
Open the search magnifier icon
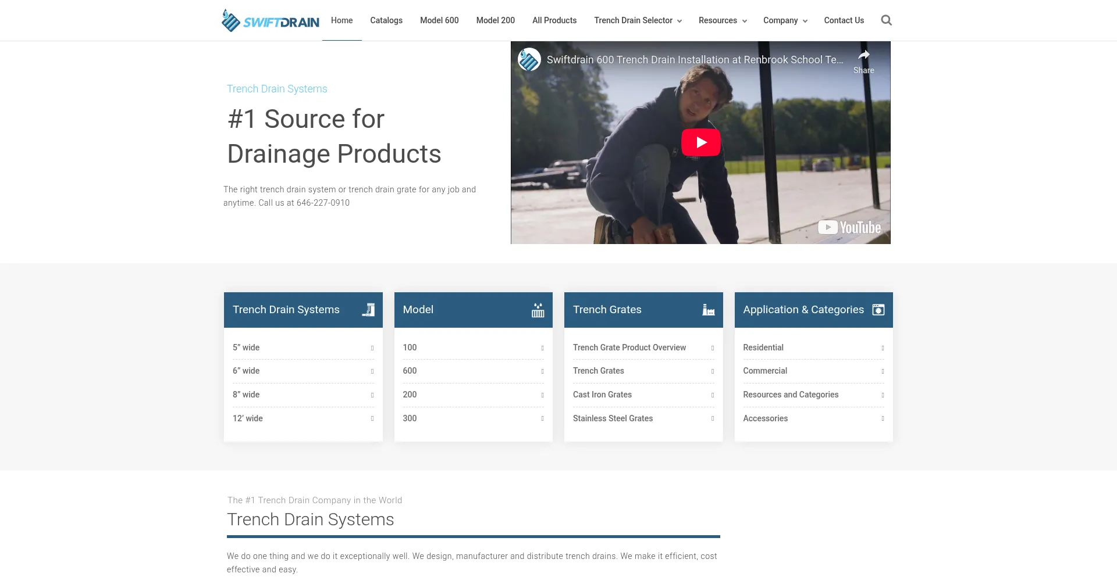point(886,20)
